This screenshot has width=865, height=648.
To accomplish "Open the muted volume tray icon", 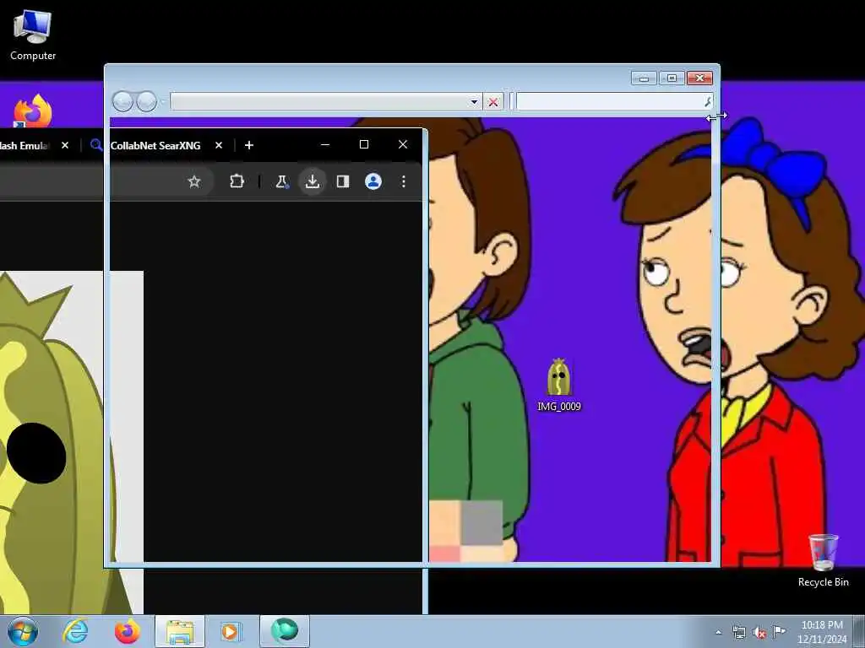I will coord(759,633).
